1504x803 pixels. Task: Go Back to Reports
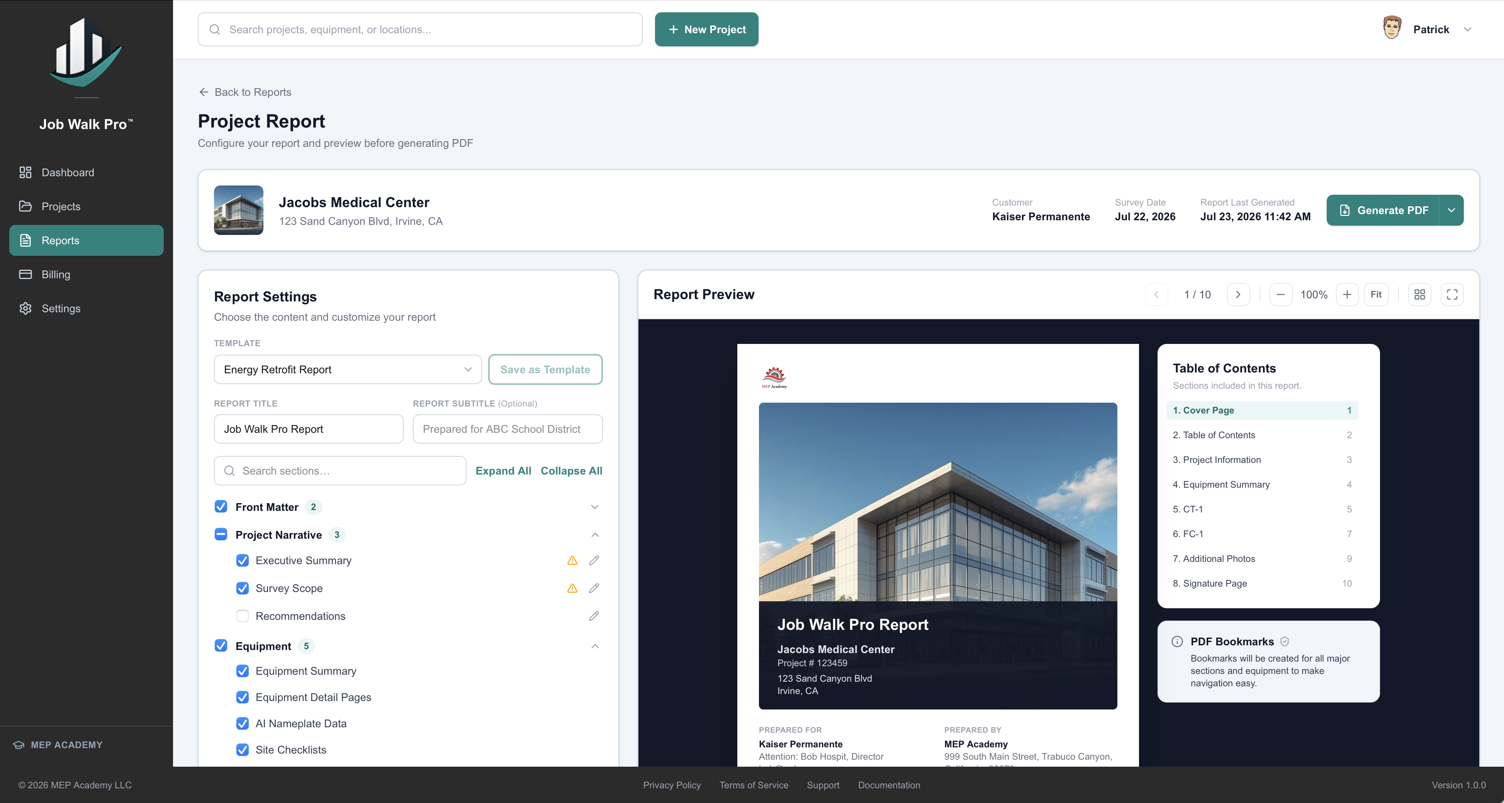click(245, 92)
